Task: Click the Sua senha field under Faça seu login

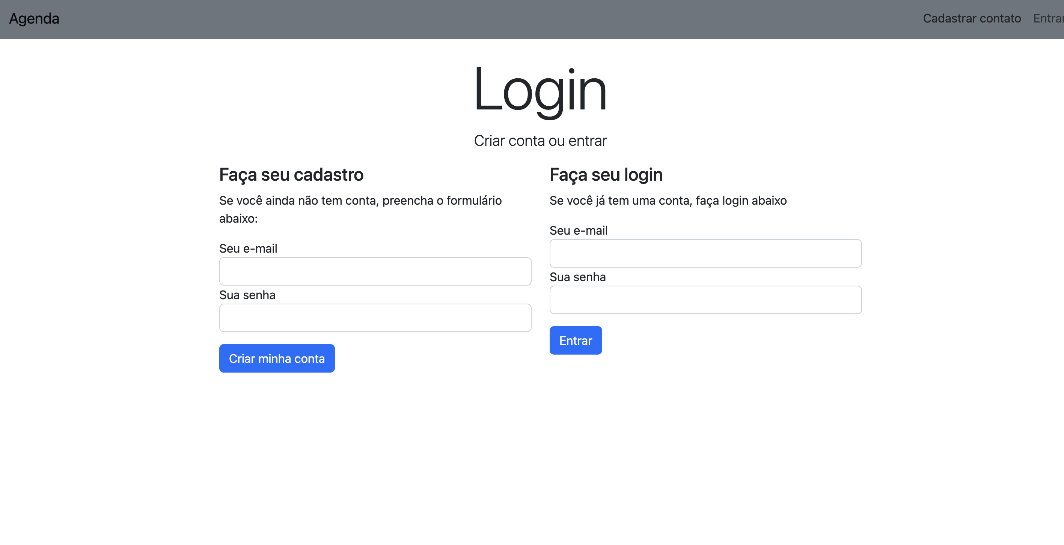Action: (705, 300)
